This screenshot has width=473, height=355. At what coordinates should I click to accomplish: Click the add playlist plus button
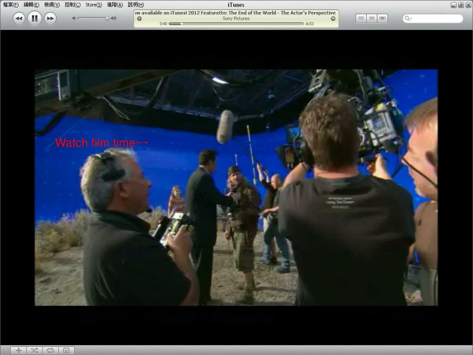tap(18, 350)
